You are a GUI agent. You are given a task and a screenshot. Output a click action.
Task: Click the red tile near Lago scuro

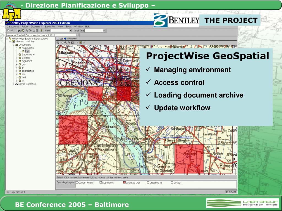pos(189,159)
